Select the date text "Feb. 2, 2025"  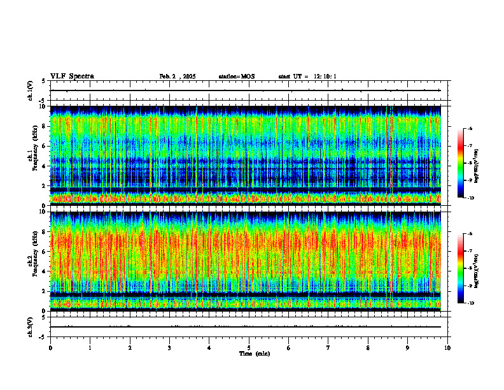[x=178, y=76]
